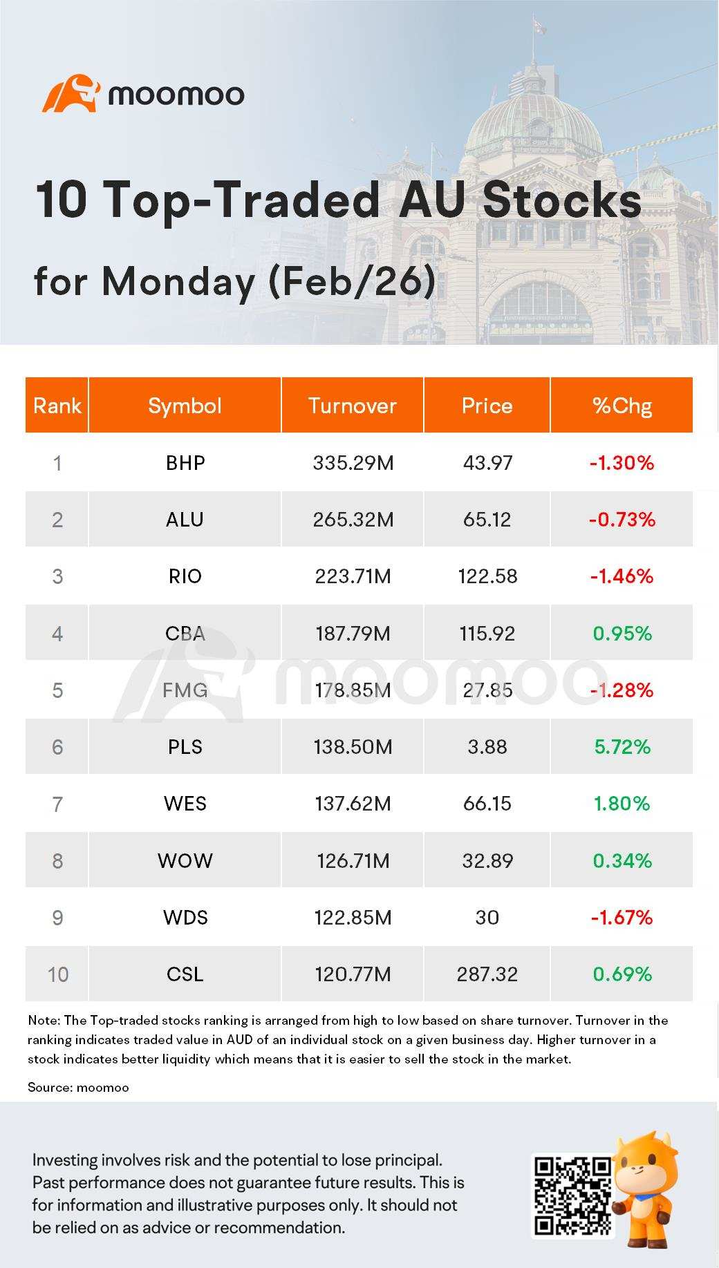Select the RIO symbol cell
The width and height of the screenshot is (719, 1268).
click(185, 576)
